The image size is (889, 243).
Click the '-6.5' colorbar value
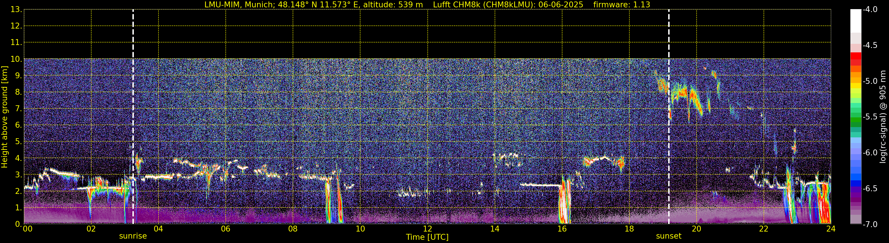870,189
